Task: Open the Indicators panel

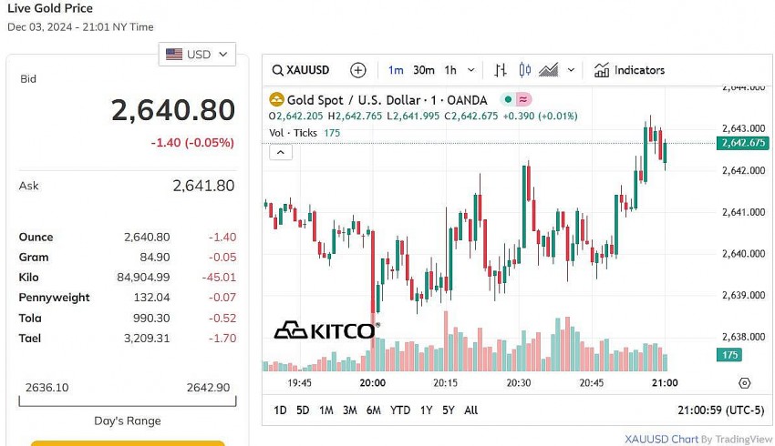Action: [x=629, y=70]
